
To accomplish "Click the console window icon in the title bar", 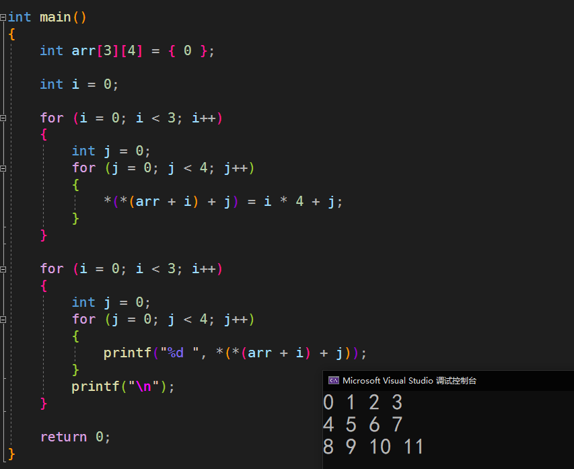I will 334,380.
